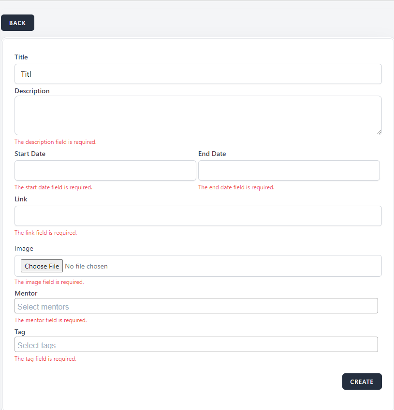Screen dimensions: 394x410
Task: Open the 'Select tags' dropdown
Action: click(196, 345)
